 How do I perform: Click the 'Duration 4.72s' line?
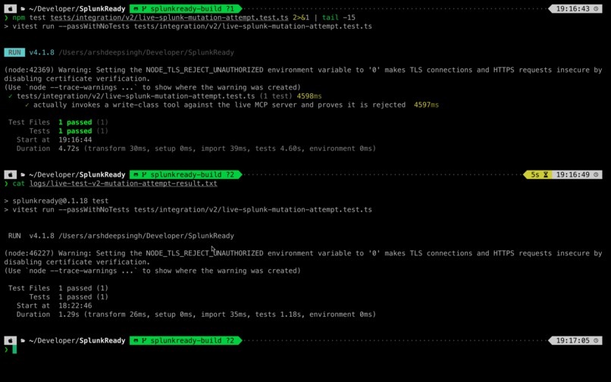(x=196, y=149)
